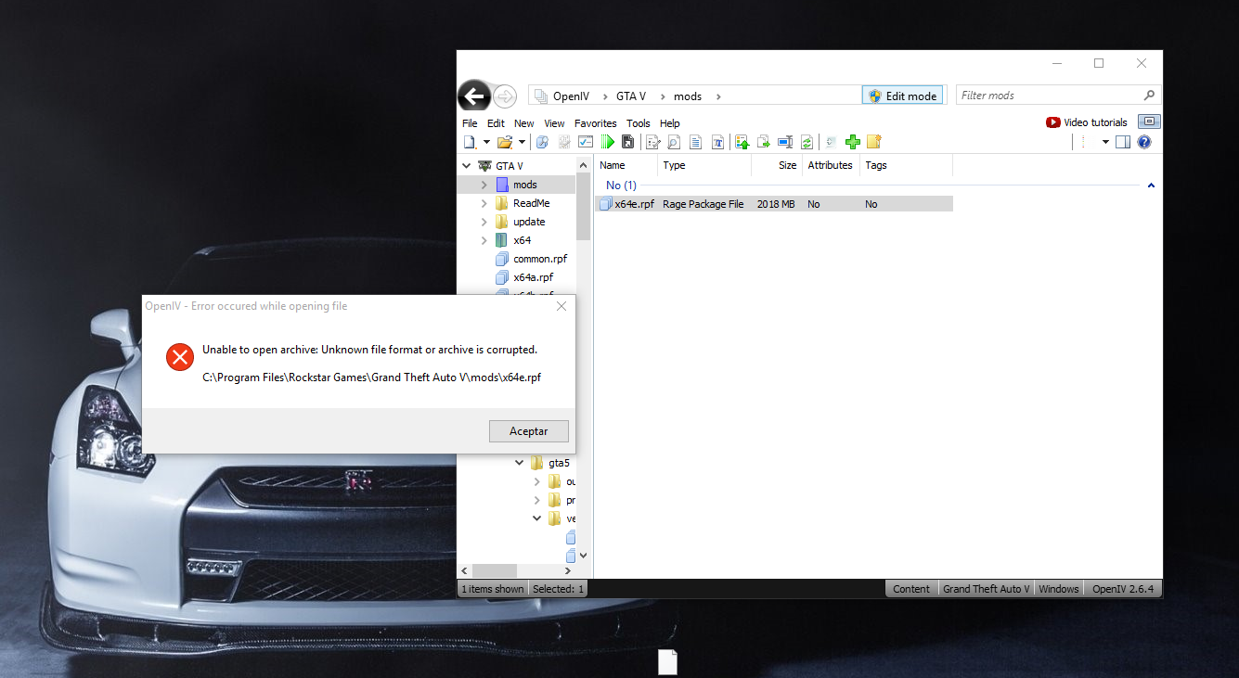Close the OpenIV error dialog
Image resolution: width=1239 pixels, height=678 pixels.
[x=561, y=306]
